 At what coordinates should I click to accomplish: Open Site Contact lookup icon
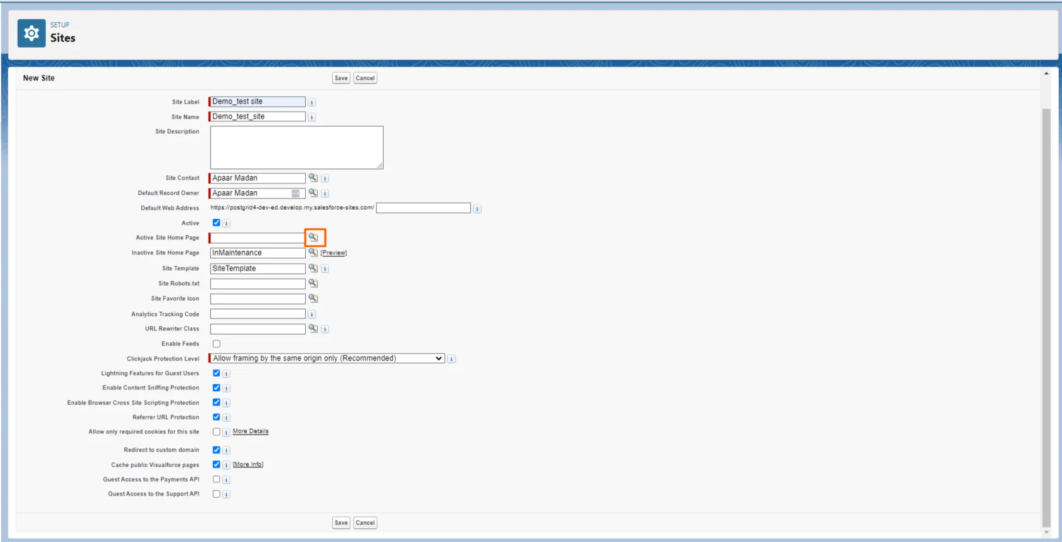pyautogui.click(x=313, y=178)
